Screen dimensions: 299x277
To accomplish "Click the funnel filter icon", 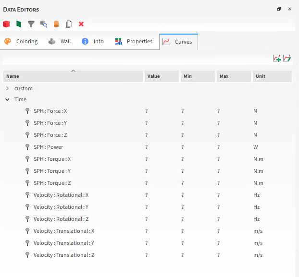I will (x=31, y=24).
